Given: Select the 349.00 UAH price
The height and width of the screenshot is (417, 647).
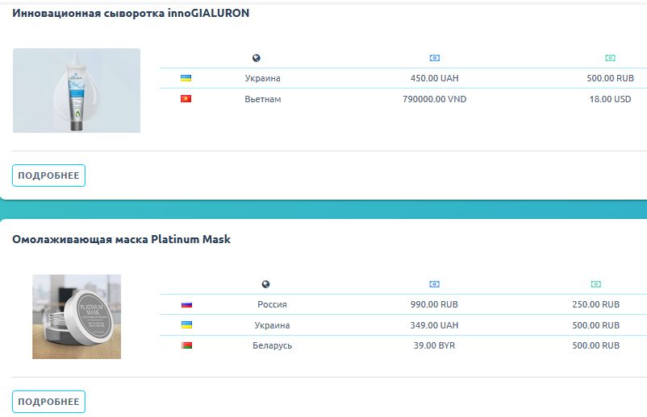Looking at the screenshot, I should pyautogui.click(x=435, y=325).
